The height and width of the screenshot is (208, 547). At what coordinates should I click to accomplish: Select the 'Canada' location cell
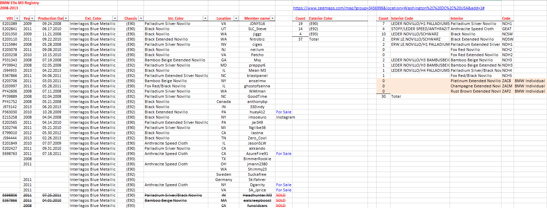(x=224, y=102)
